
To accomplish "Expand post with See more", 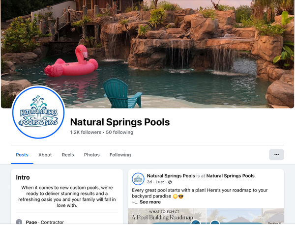I will tap(150, 202).
